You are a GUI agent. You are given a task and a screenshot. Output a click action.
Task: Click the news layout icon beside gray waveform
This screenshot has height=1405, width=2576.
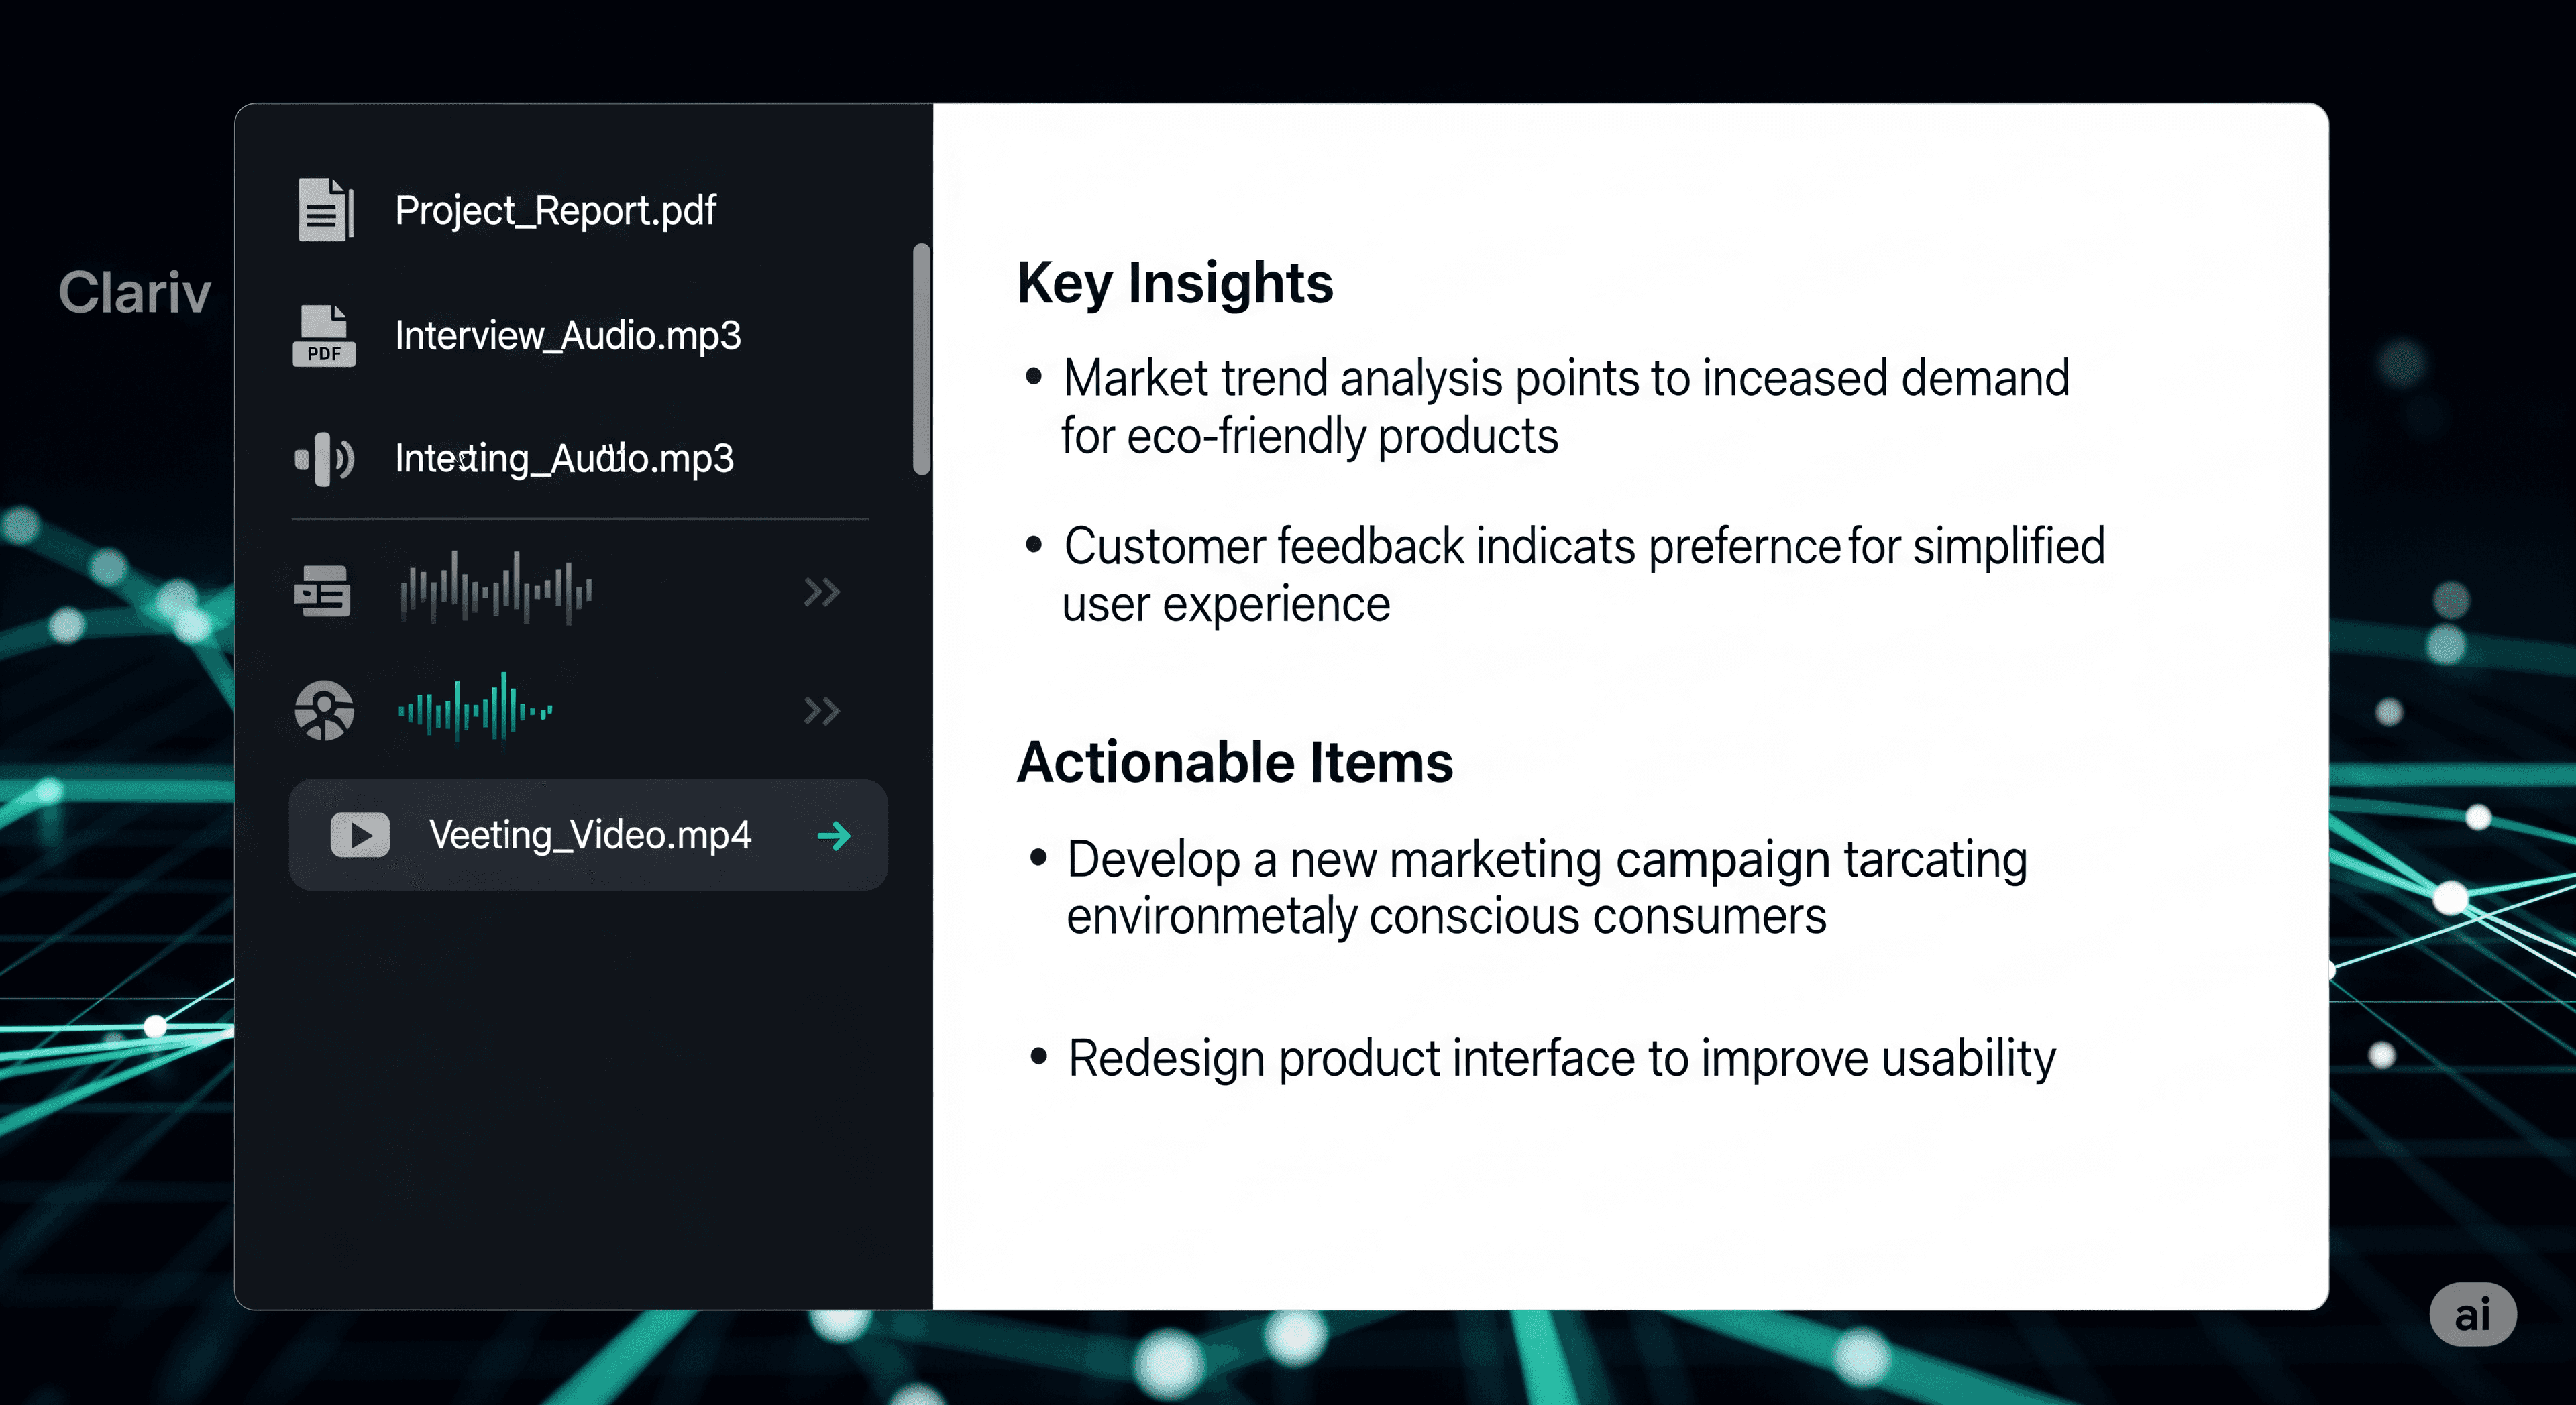coord(322,591)
